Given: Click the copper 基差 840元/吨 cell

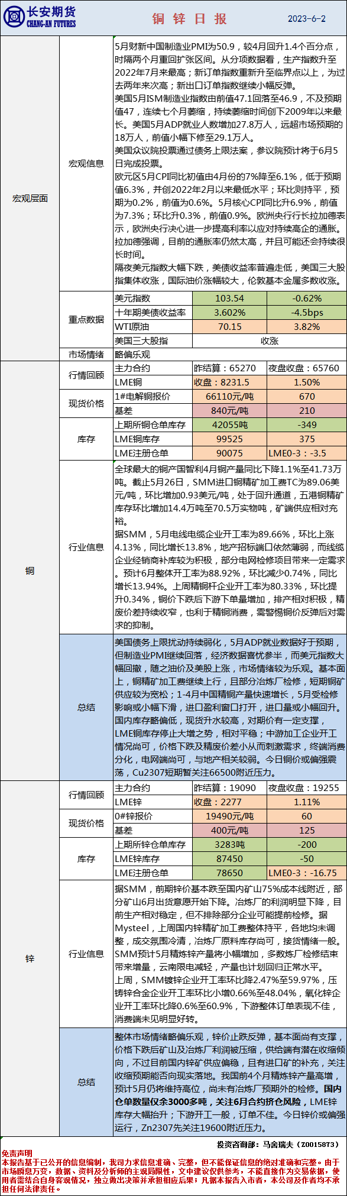Looking at the screenshot, I should point(229,411).
